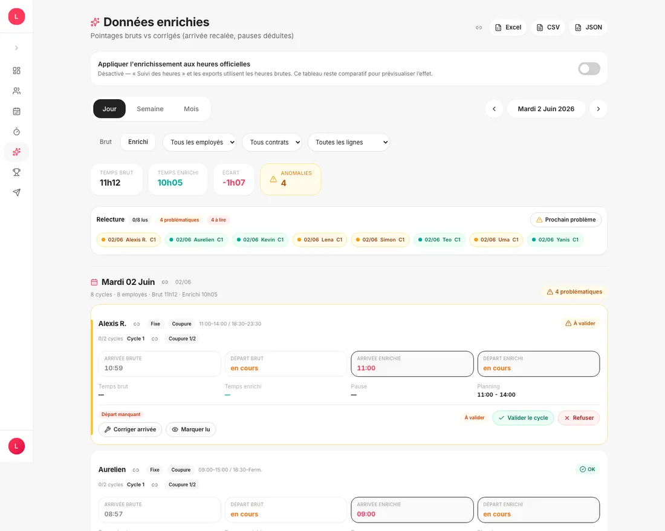Mark Alexis cycle as read with Marquer lu
The width and height of the screenshot is (665, 531).
coord(191,429)
